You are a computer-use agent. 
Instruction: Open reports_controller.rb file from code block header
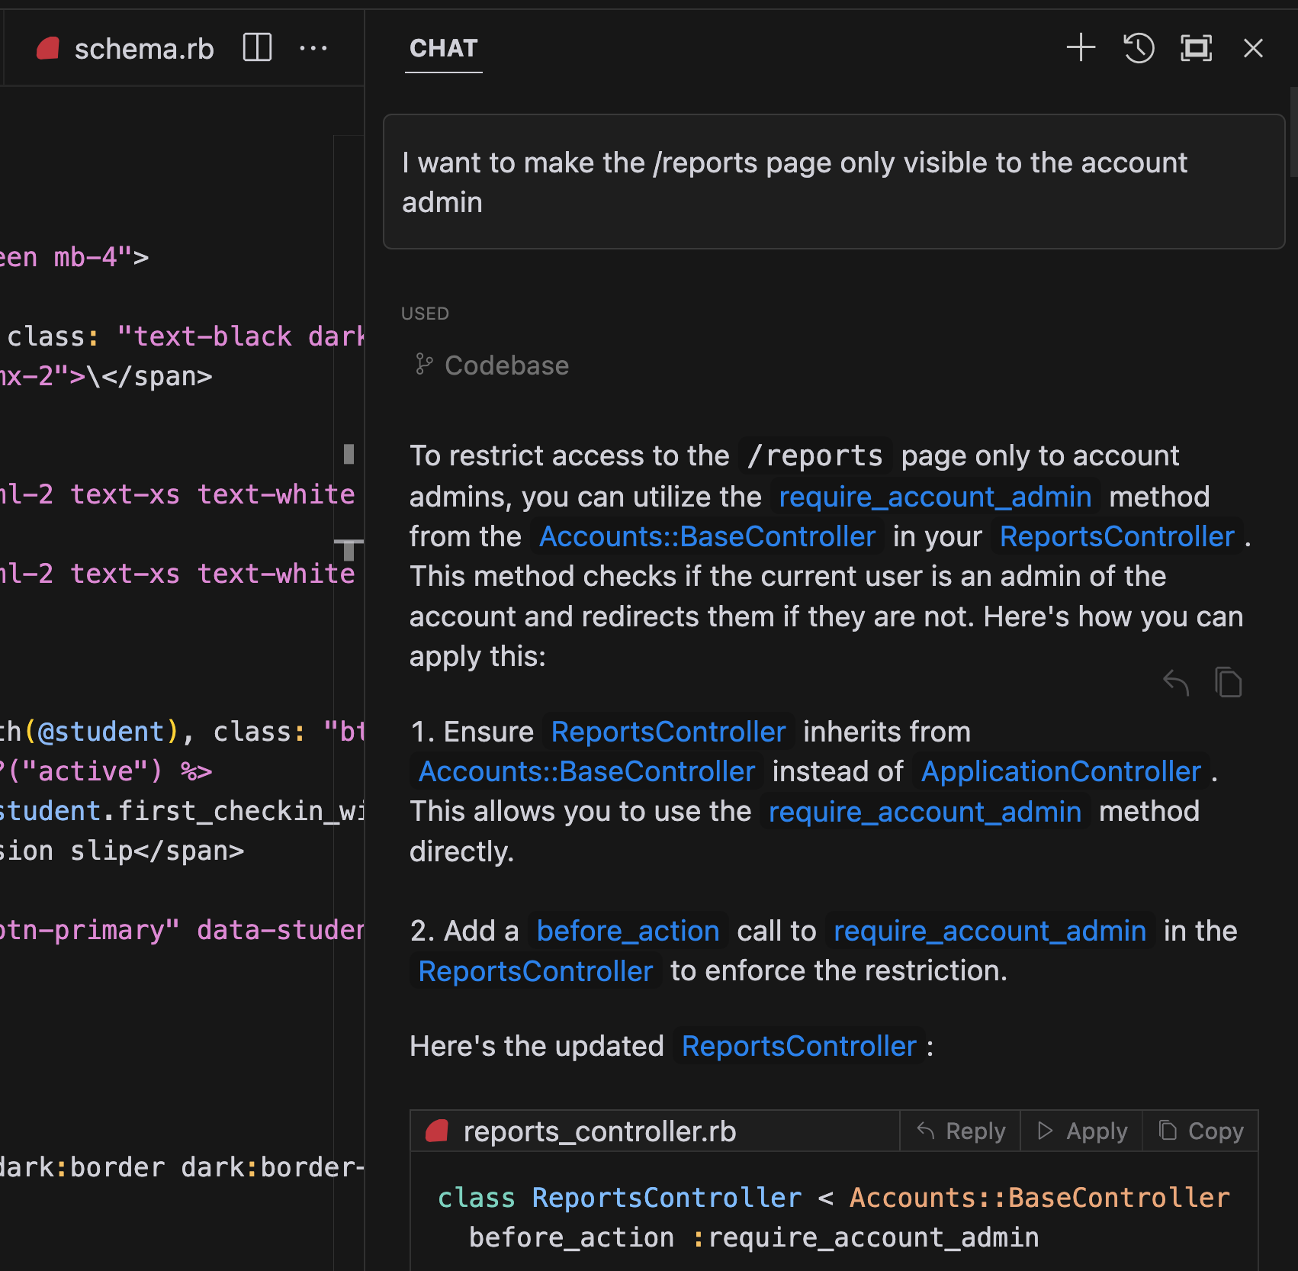tap(599, 1131)
